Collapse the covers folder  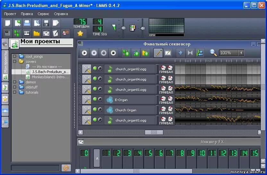coord(15,62)
